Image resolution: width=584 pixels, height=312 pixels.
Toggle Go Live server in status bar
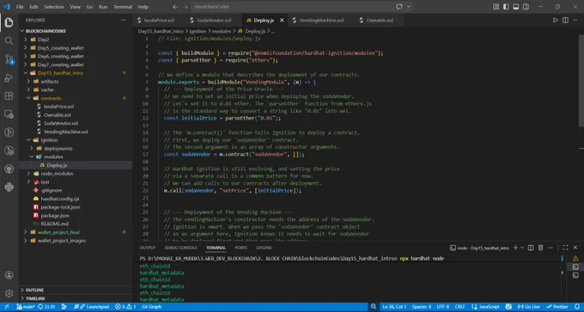pos(528,307)
